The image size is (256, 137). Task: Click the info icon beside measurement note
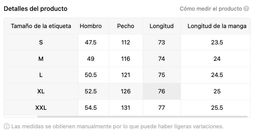tap(7, 126)
